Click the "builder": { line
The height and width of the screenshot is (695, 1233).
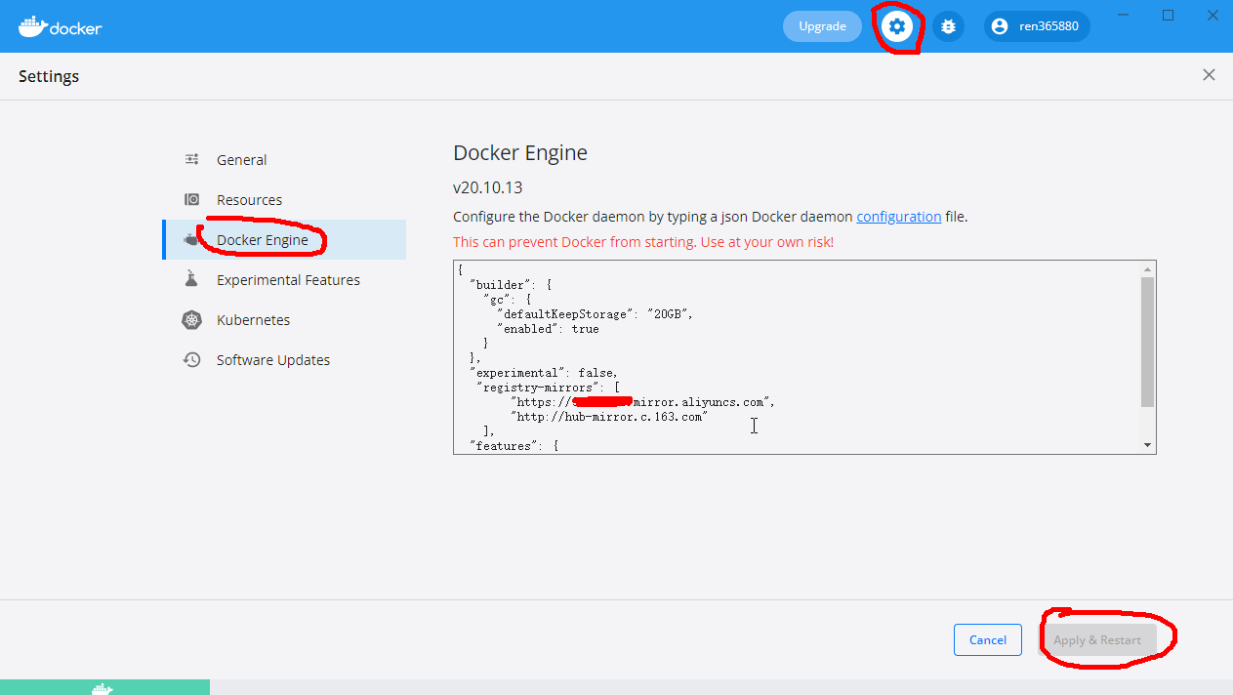pos(511,285)
